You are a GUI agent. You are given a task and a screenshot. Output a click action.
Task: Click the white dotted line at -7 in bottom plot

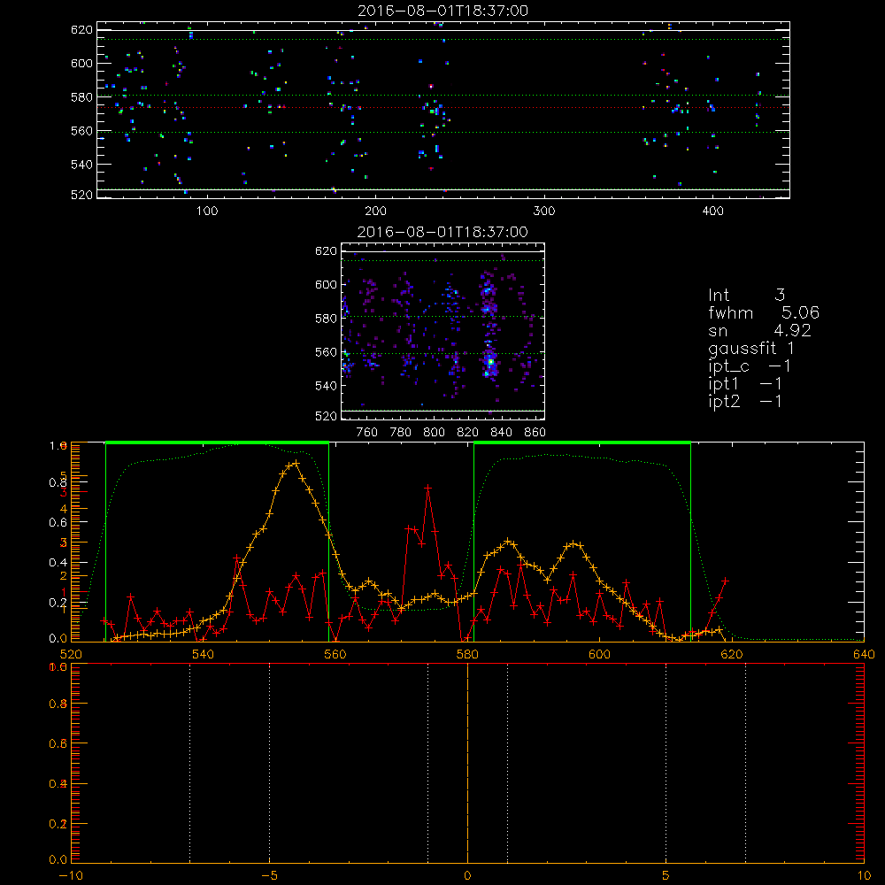point(189,763)
